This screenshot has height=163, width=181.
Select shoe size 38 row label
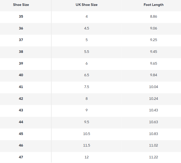click(21, 52)
